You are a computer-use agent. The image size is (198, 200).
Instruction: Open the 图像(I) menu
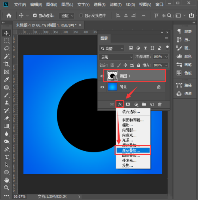[x=51, y=5]
